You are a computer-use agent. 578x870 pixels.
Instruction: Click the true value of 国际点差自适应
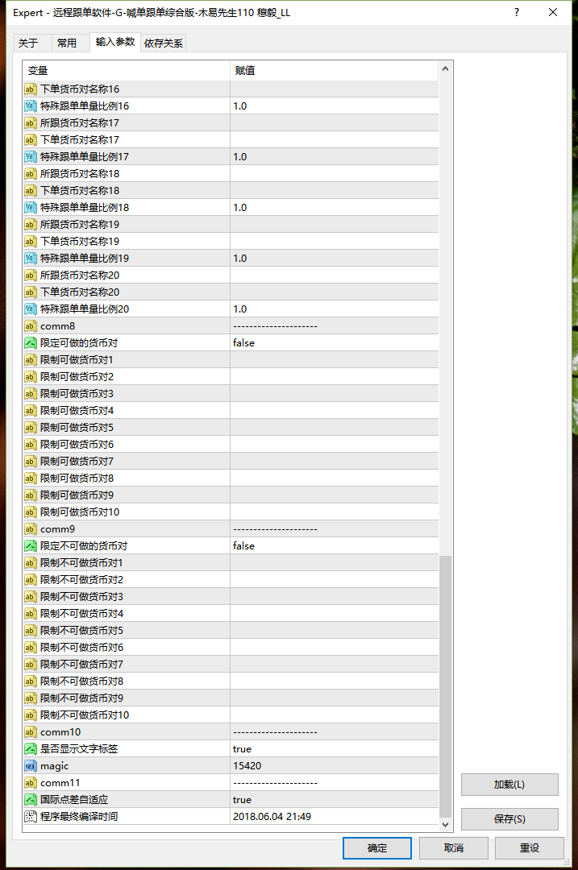pyautogui.click(x=242, y=800)
